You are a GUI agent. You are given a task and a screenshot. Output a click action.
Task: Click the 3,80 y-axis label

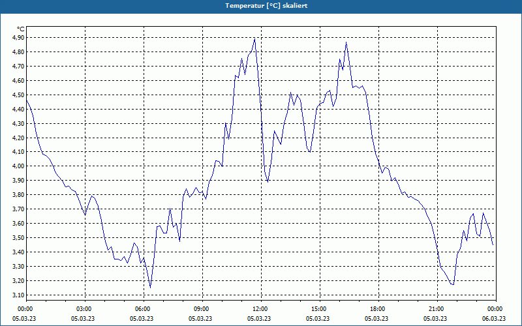(19, 194)
